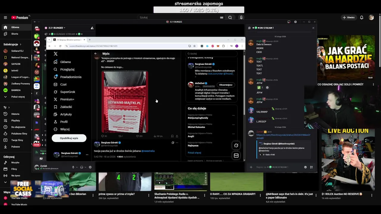Repost the quoted post
The image size is (381, 214).
121,136
